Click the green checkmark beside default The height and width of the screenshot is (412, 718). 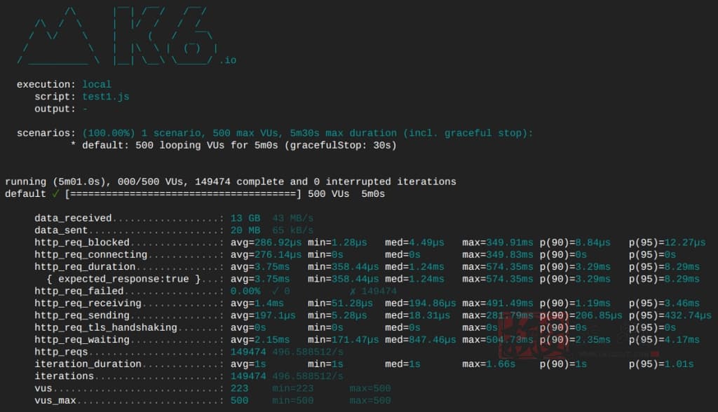(x=55, y=193)
